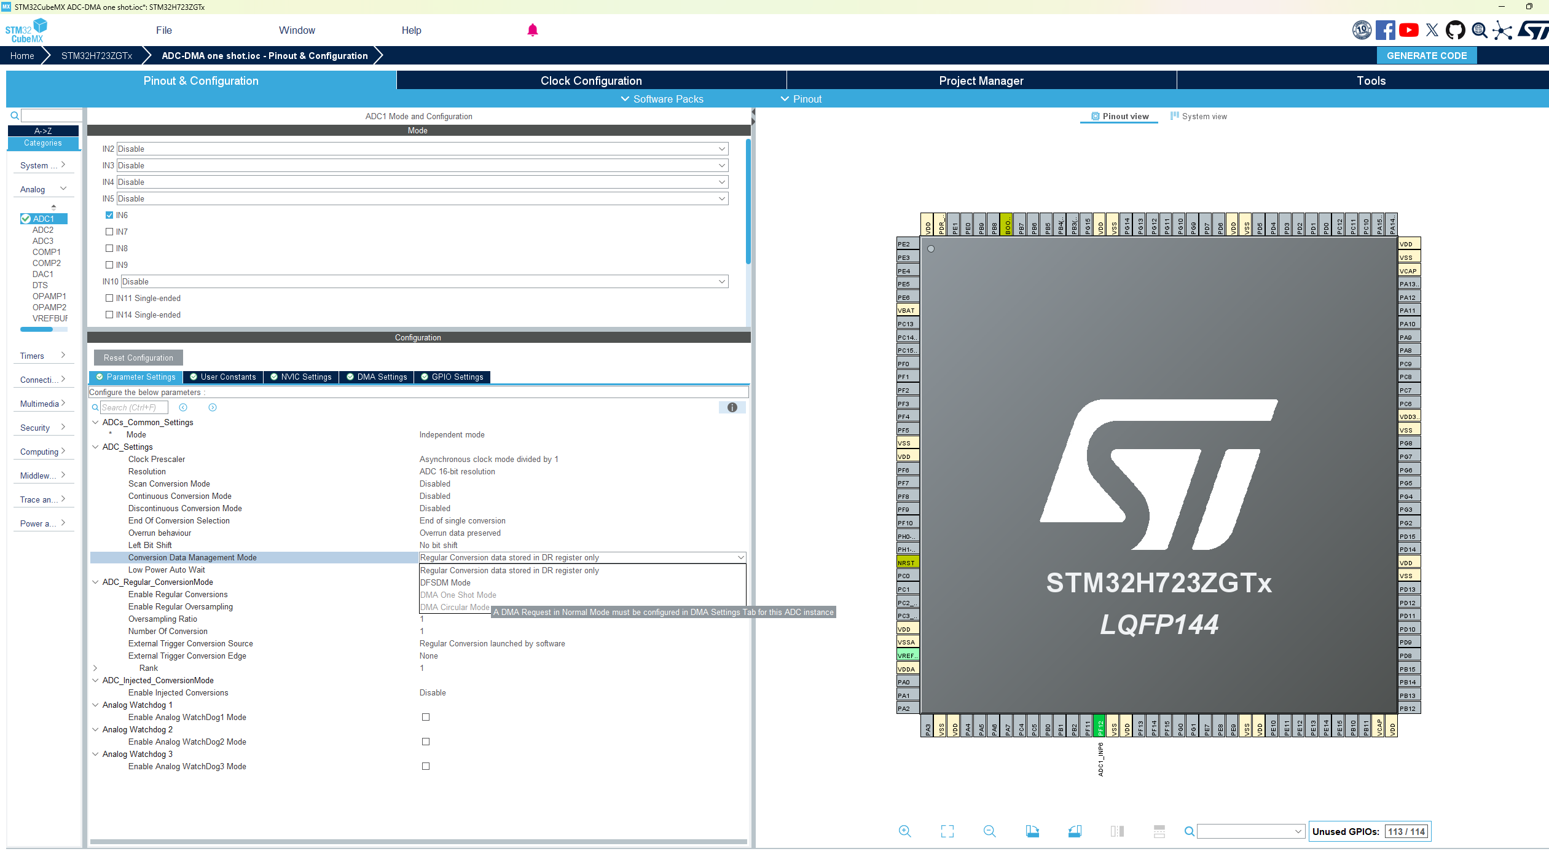Open the STM32CubeMX GitHub page
Screen dimensions: 1549x854
(1456, 30)
